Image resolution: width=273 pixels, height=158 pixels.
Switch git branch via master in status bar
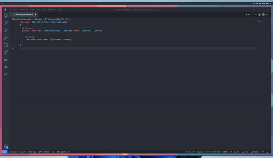pos(13,152)
